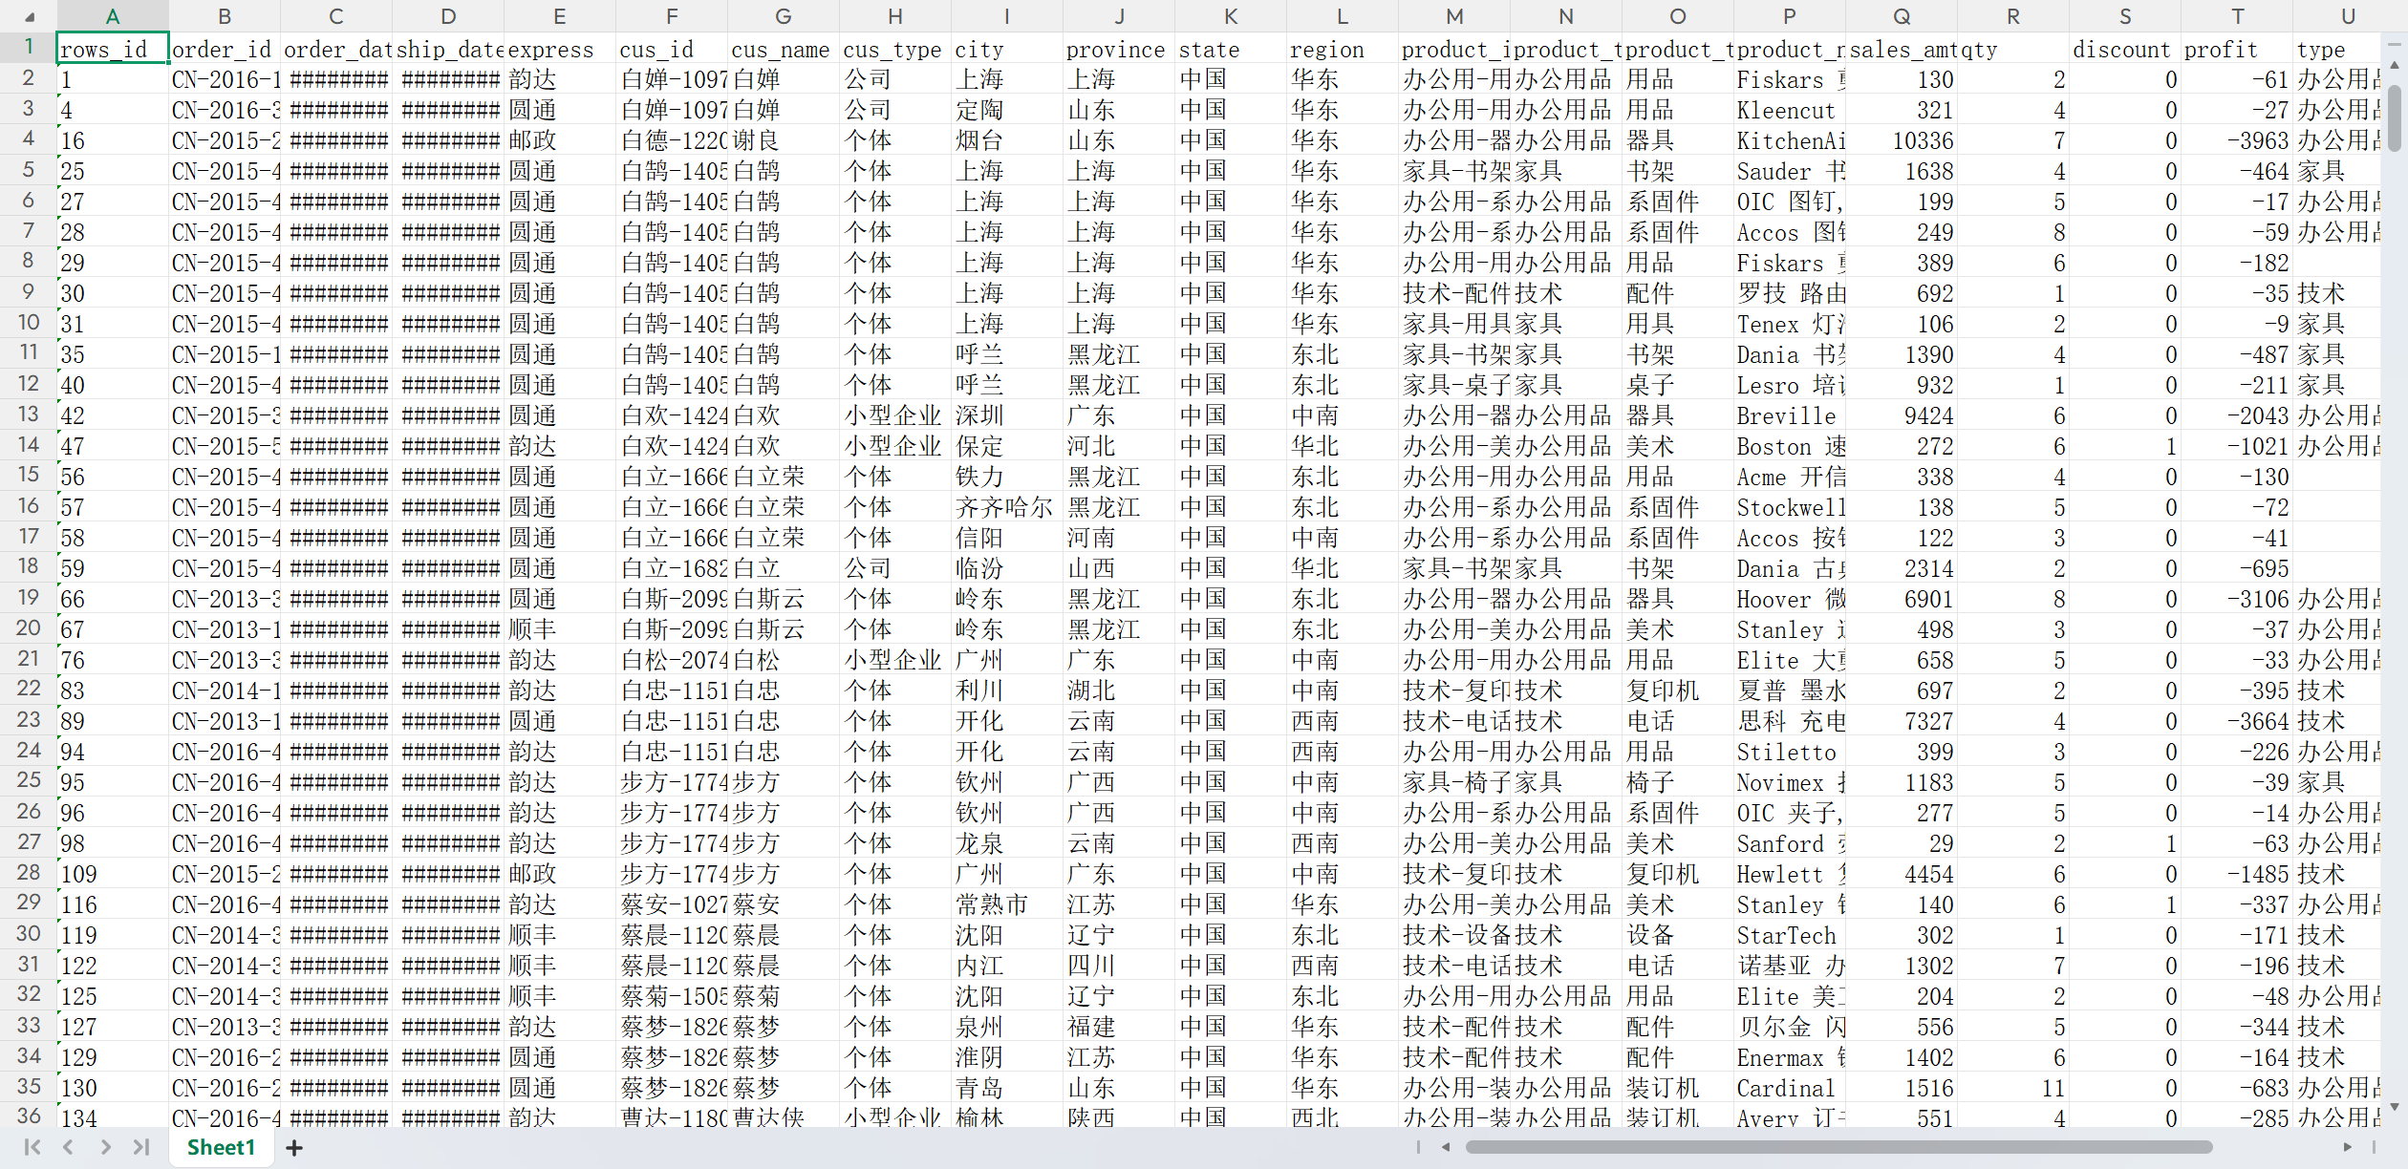The width and height of the screenshot is (2408, 1169).
Task: Select product cell Breville
Action: point(1790,415)
